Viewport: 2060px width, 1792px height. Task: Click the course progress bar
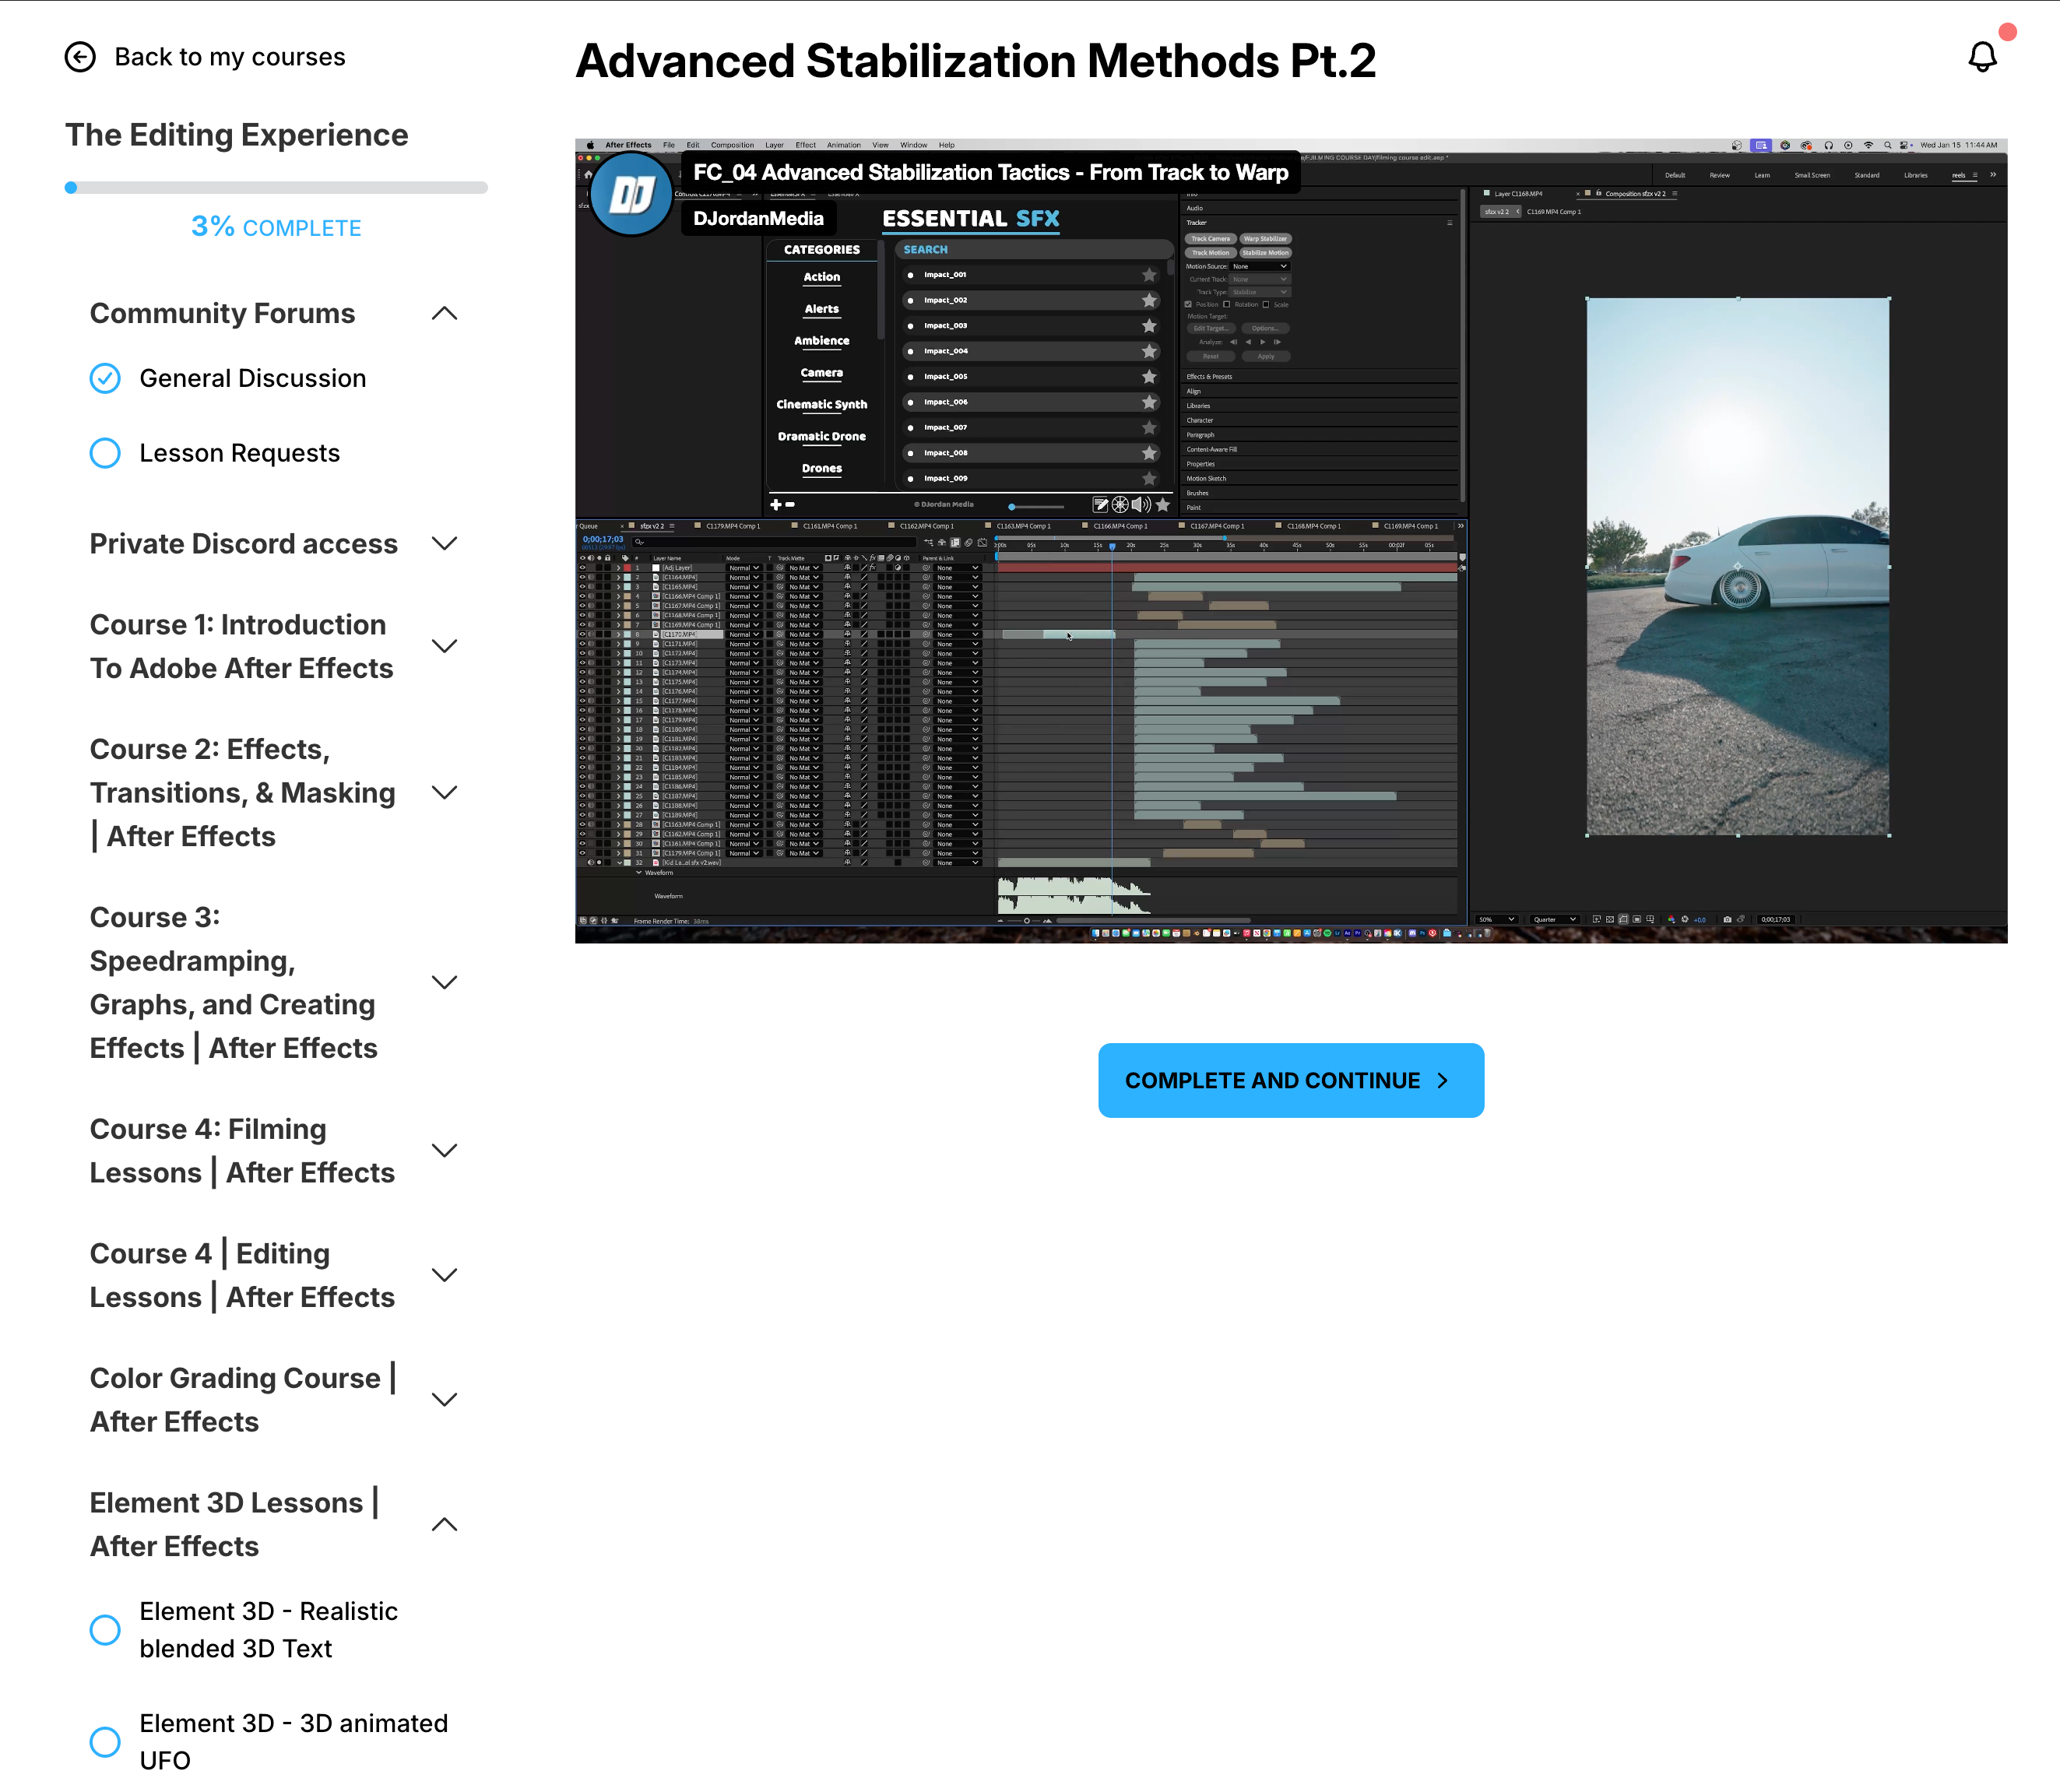(276, 188)
